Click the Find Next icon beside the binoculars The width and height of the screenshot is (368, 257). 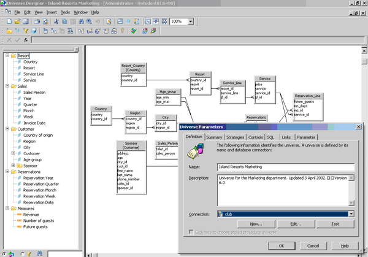89,21
